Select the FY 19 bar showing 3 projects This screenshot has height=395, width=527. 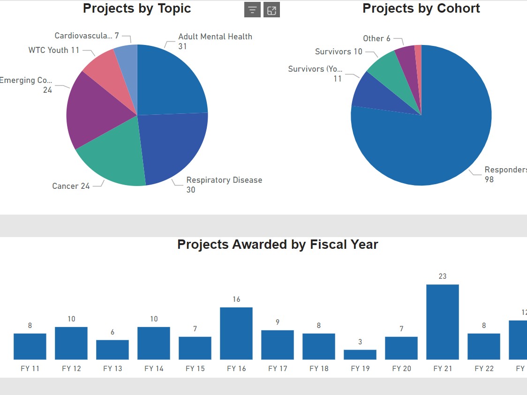[x=360, y=354]
